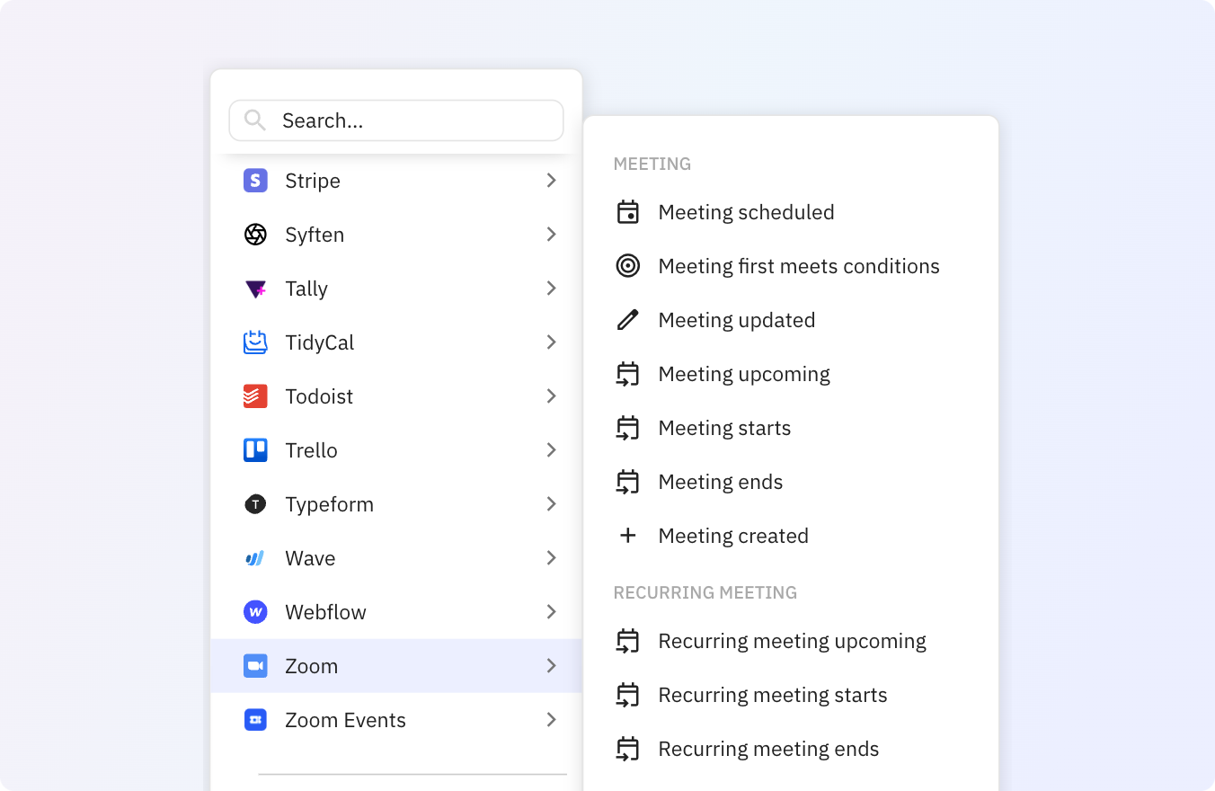This screenshot has width=1215, height=791.
Task: Select Recurring meeting upcoming
Action: pyautogui.click(x=791, y=641)
